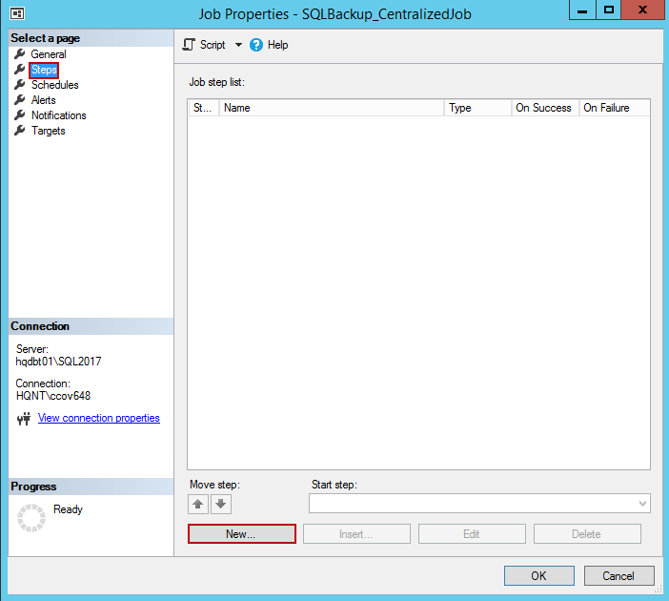669x601 pixels.
Task: Open Help from the toolbar
Action: (269, 45)
